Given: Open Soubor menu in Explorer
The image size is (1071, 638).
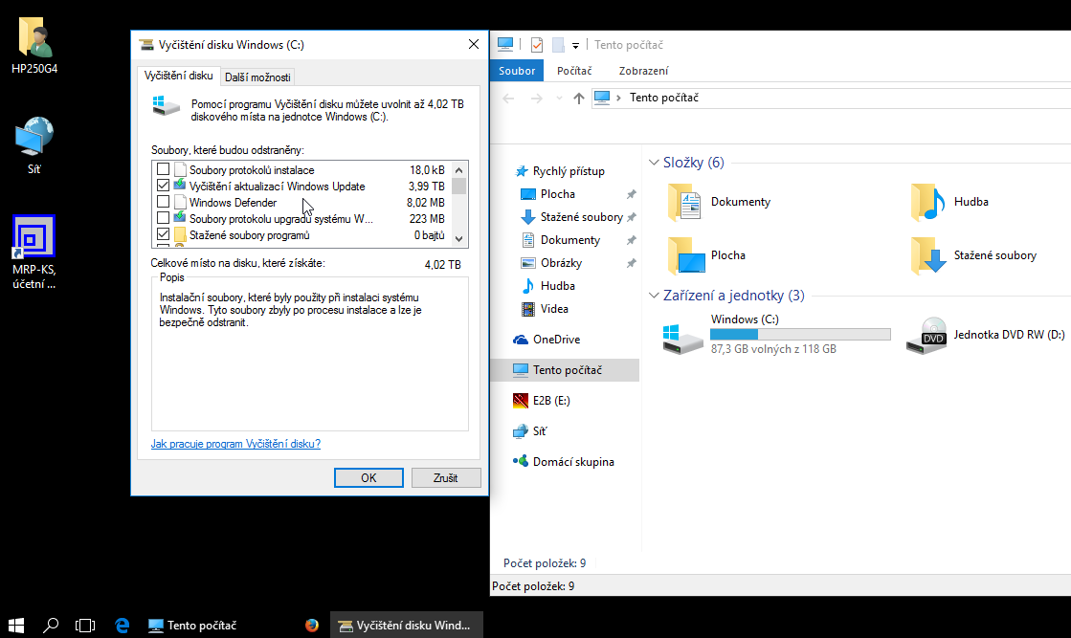Looking at the screenshot, I should pos(517,71).
